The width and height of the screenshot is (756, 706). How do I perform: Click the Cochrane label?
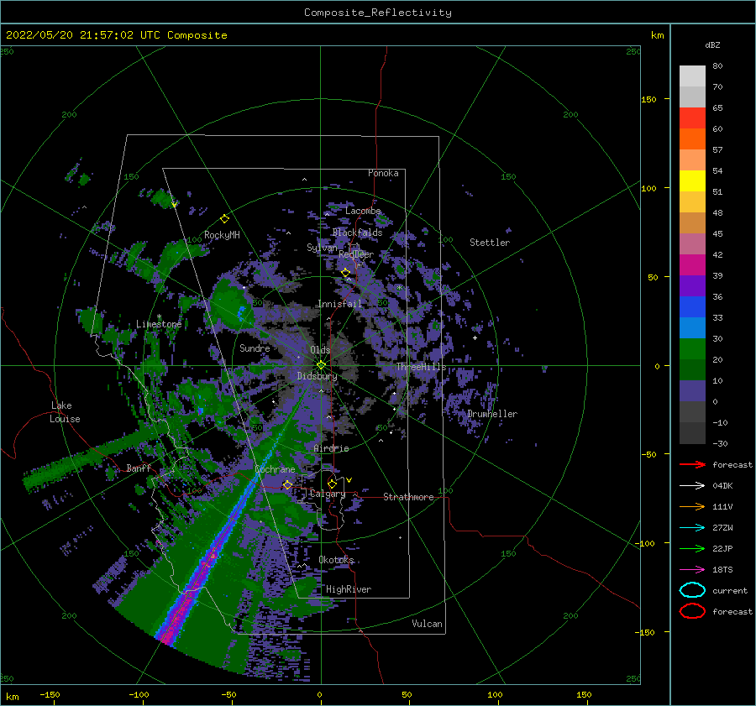(x=275, y=469)
